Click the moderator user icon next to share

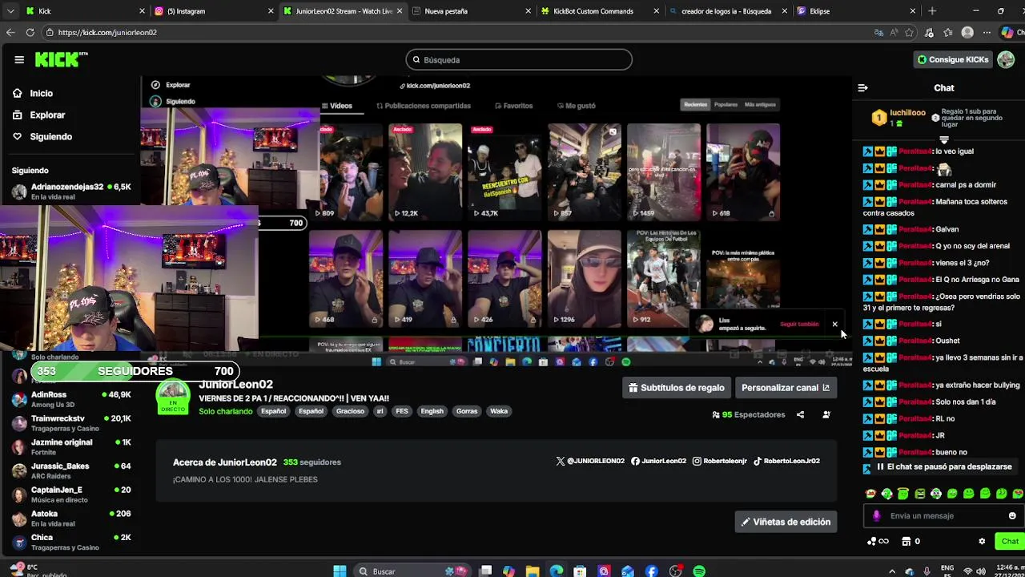(826, 414)
